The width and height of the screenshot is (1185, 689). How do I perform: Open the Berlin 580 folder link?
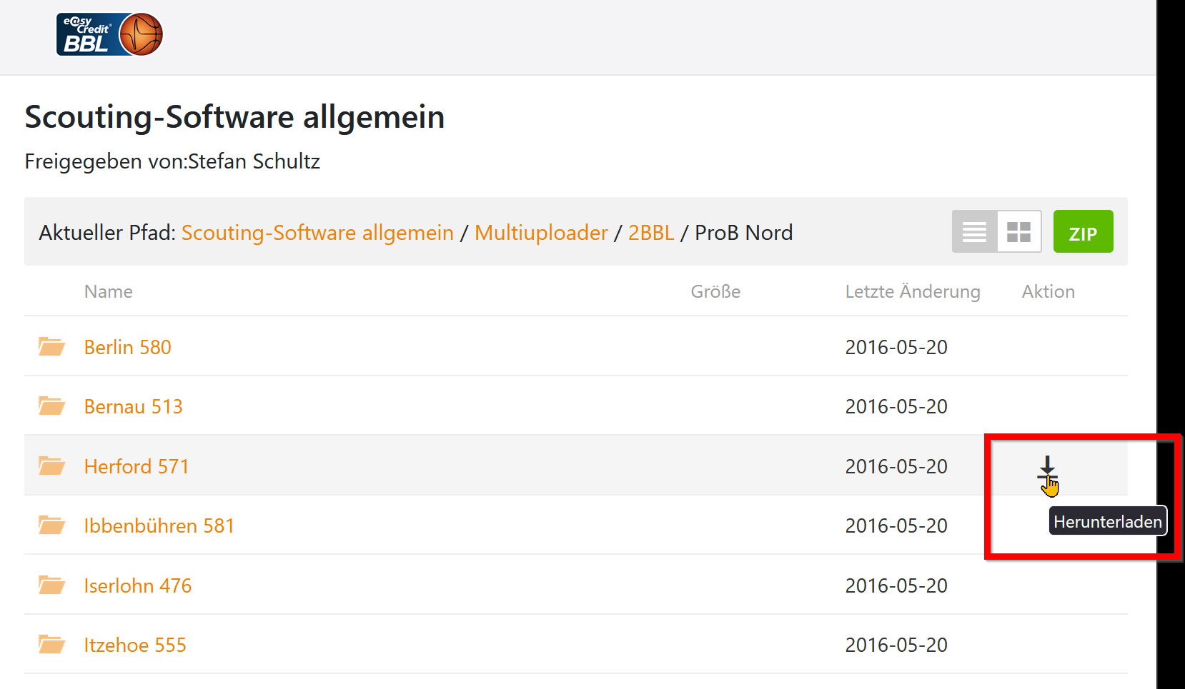click(x=127, y=348)
